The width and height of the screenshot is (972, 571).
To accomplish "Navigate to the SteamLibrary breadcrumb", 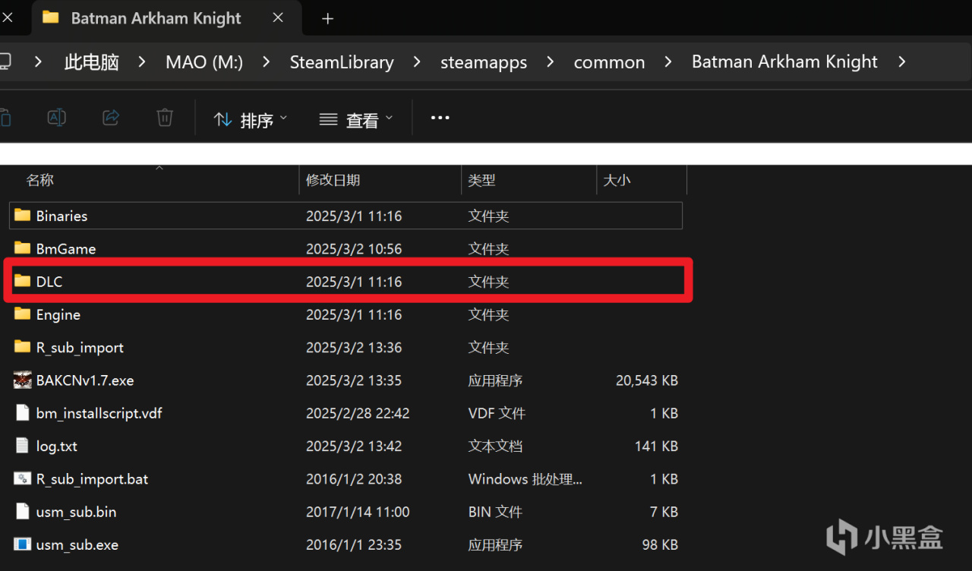I will click(x=342, y=62).
